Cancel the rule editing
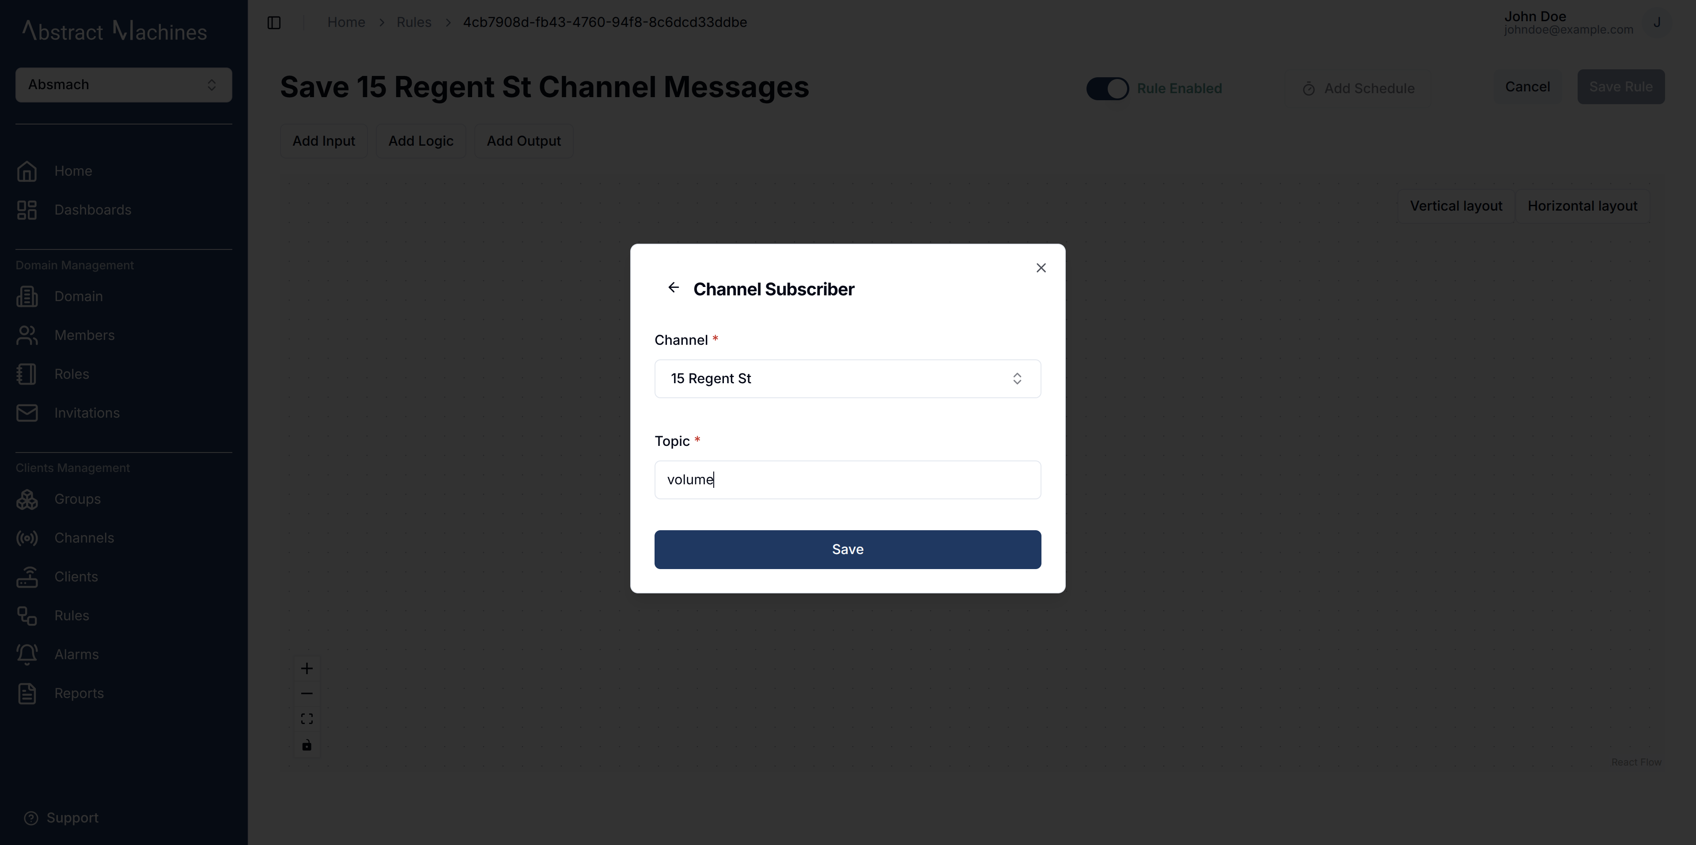This screenshot has width=1696, height=845. [x=1527, y=87]
